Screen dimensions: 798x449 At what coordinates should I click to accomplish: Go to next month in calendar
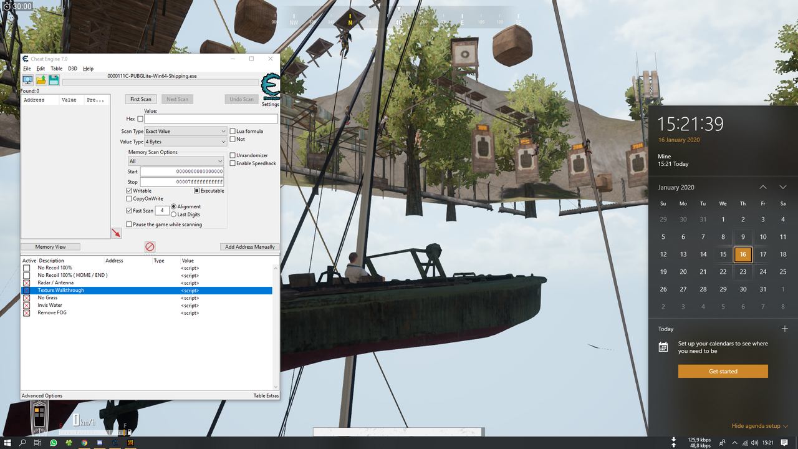click(x=783, y=187)
